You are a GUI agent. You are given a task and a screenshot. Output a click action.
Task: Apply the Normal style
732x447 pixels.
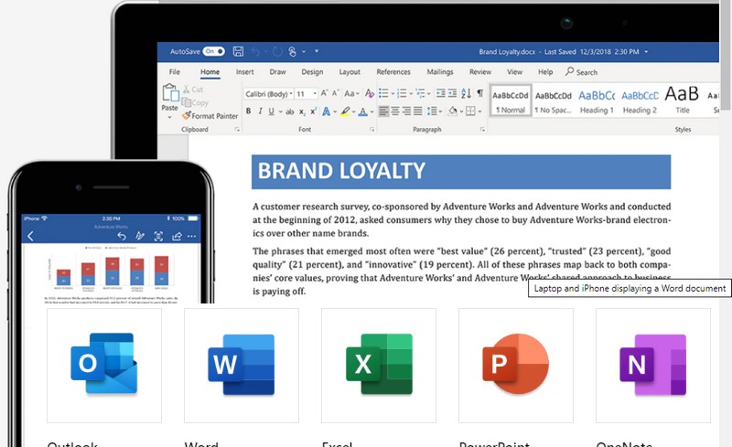(511, 101)
